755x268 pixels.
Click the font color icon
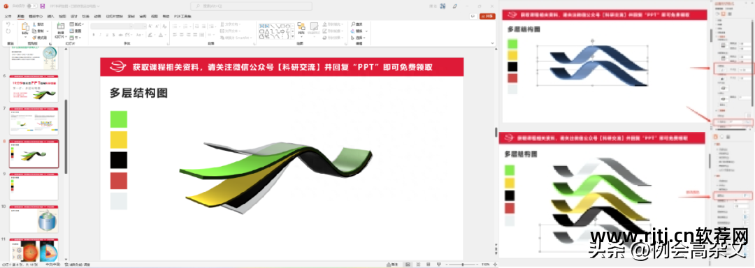pyautogui.click(x=161, y=35)
